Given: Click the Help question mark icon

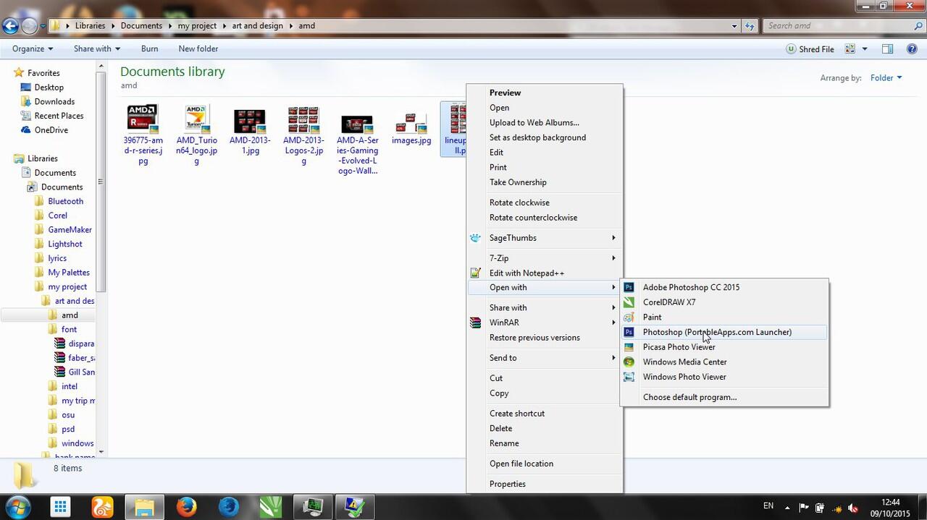Looking at the screenshot, I should point(912,49).
